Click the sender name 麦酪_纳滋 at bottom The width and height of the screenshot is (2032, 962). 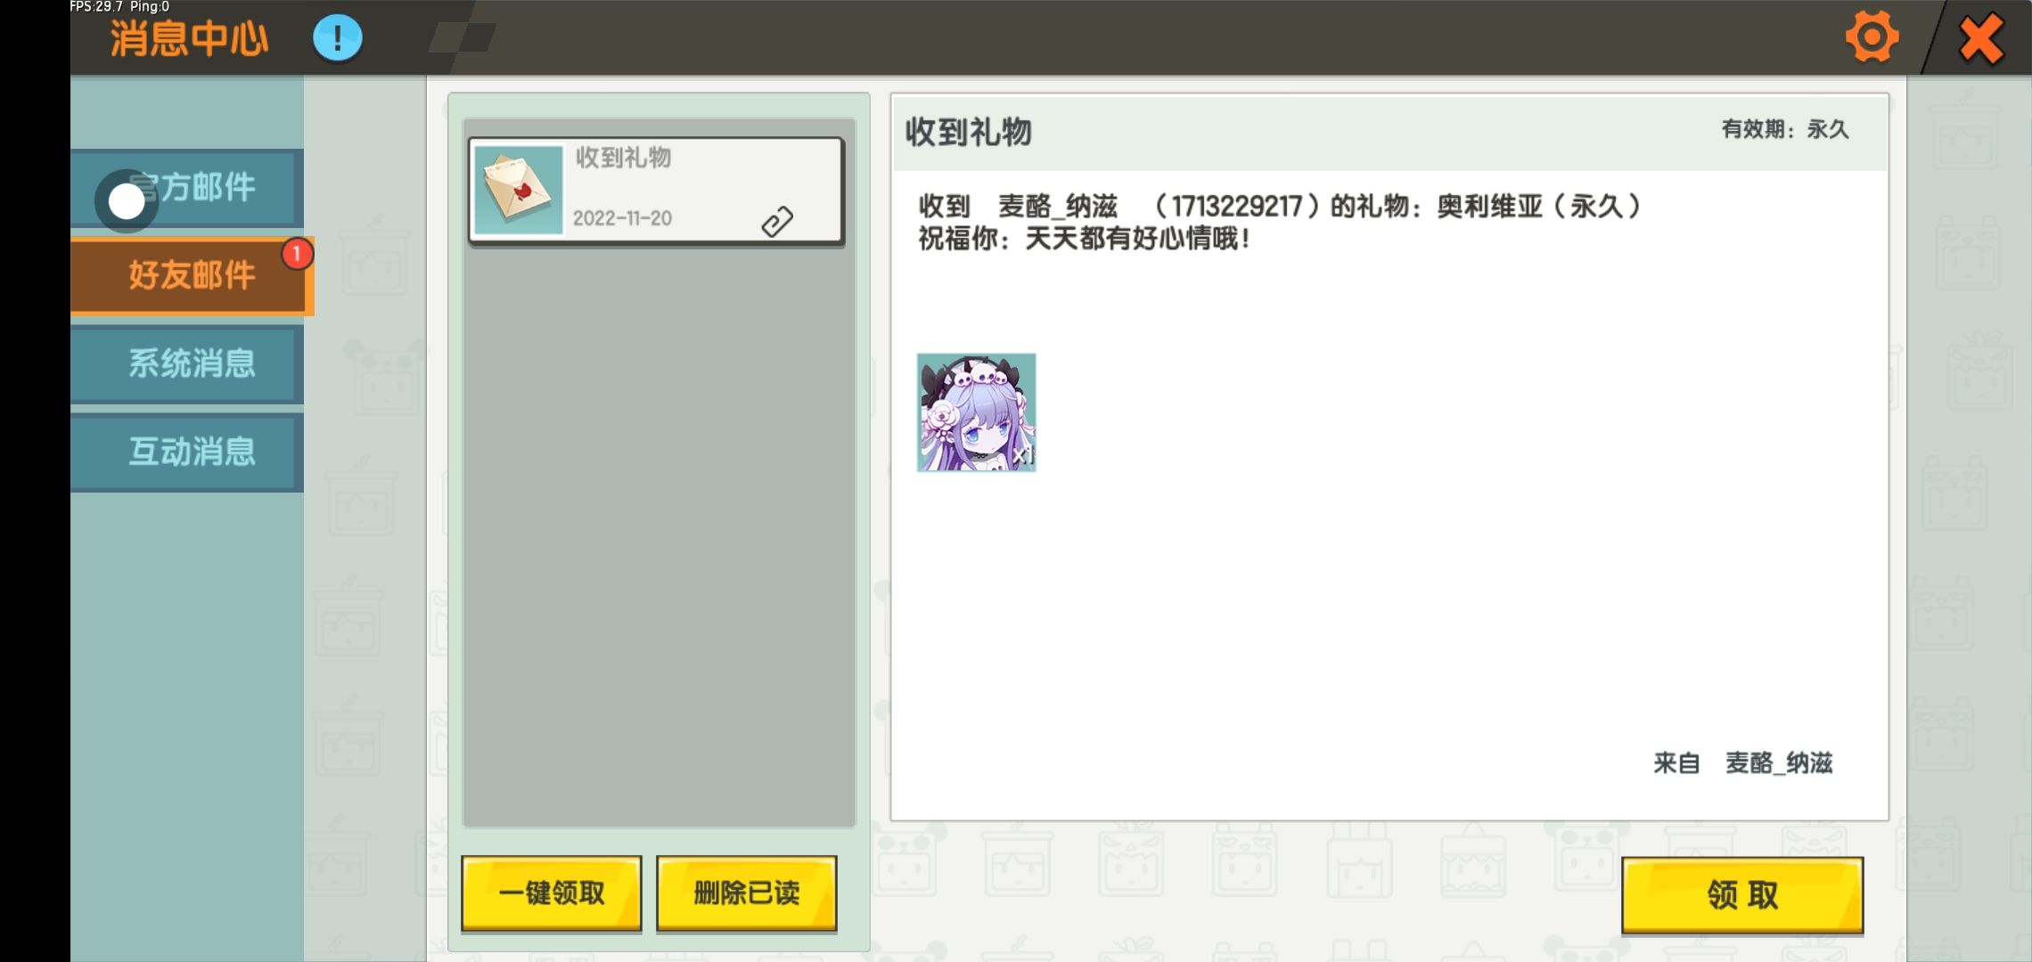click(x=1779, y=763)
